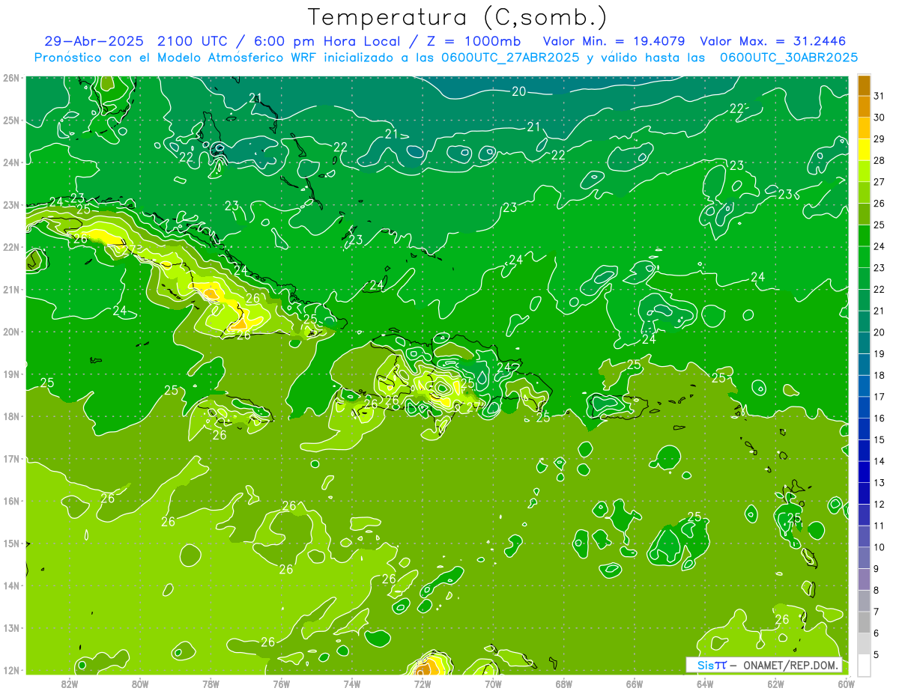Click latitude axis label '23N'

coord(11,204)
